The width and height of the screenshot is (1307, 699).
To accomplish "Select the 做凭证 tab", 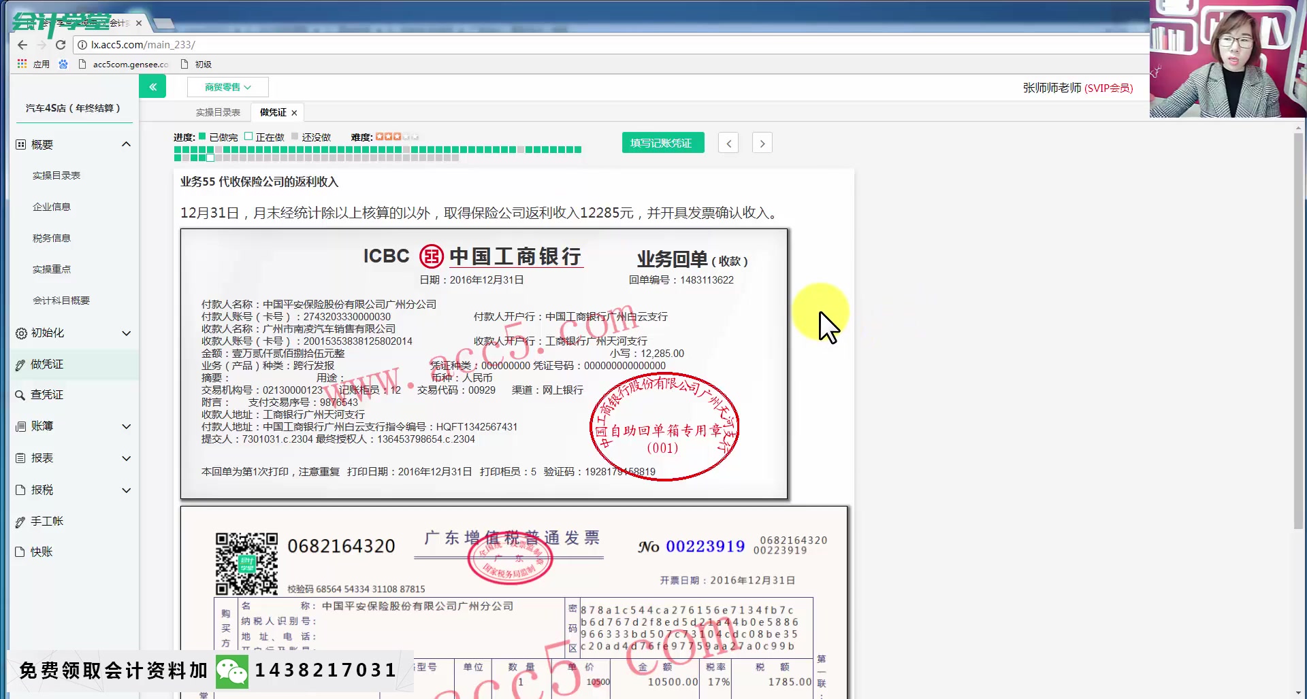I will pos(272,112).
